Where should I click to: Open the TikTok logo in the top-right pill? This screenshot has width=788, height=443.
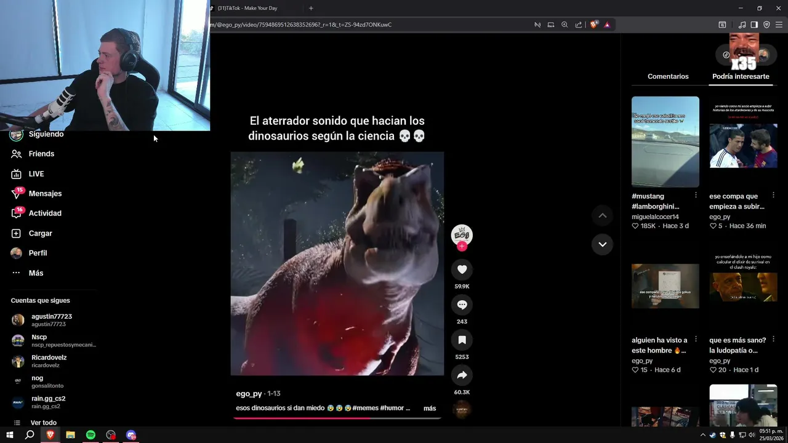tap(726, 55)
